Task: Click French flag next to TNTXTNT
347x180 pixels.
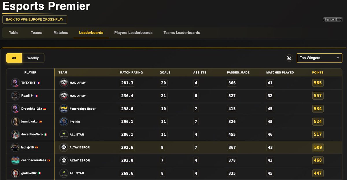Action: coord(38,83)
